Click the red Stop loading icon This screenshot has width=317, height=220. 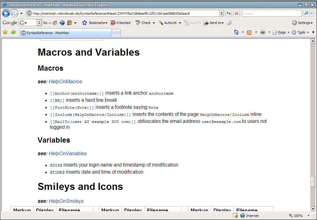click(236, 14)
